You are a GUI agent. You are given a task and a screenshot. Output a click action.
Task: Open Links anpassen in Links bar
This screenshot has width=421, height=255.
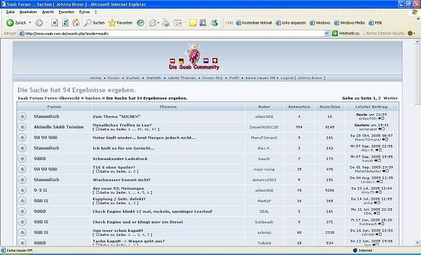tap(291, 23)
